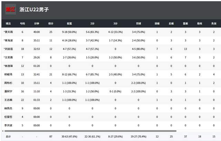
Task: Open player 景天雨's profile
Action: [x=8, y=32]
